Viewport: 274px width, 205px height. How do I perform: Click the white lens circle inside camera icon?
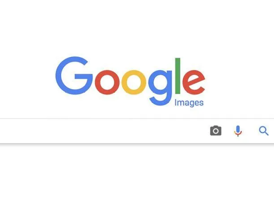click(216, 131)
